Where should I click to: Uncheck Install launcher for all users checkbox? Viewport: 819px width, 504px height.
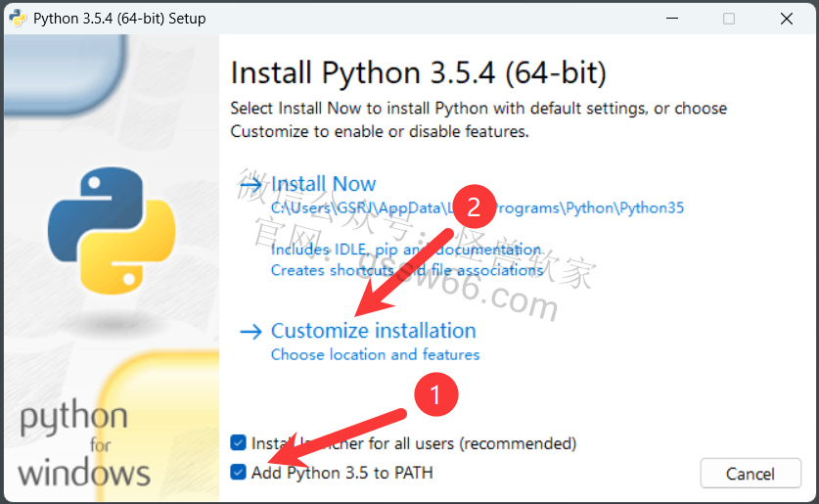tap(238, 443)
